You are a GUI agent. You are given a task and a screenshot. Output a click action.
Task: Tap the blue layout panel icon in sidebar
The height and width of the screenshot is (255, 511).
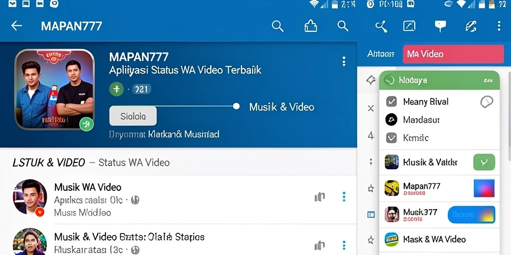[371, 214]
